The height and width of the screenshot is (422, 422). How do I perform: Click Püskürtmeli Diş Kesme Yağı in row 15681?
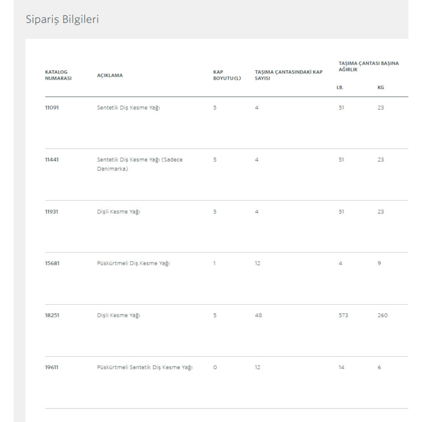tap(133, 263)
